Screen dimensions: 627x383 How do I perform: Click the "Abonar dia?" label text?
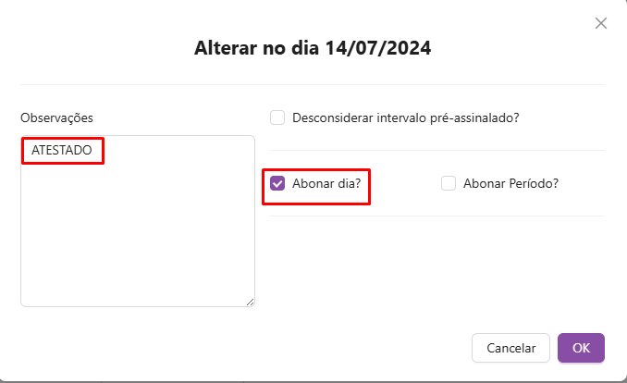(326, 183)
